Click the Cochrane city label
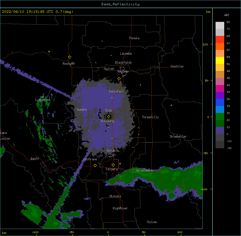This screenshot has width=241, height=236. pos(90,159)
